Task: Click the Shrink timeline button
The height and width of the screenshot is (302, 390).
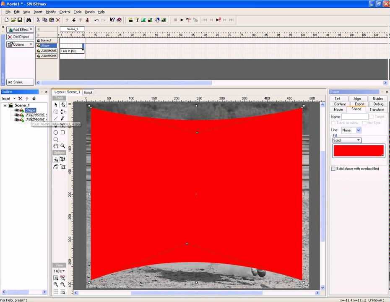Action: point(20,82)
